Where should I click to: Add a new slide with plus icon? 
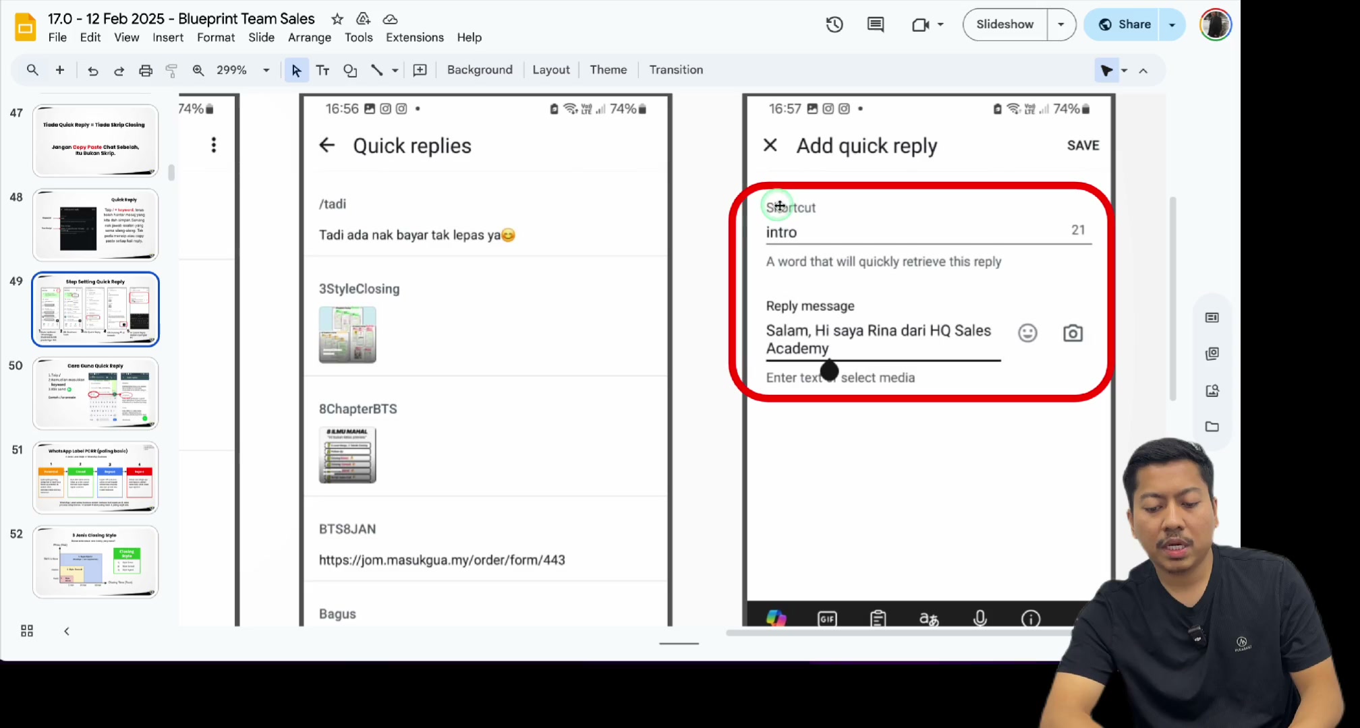coord(60,70)
